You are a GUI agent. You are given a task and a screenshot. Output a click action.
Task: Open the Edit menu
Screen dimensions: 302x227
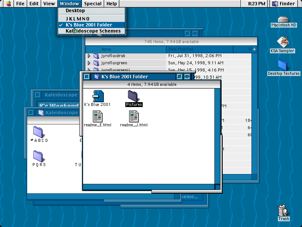(34, 4)
